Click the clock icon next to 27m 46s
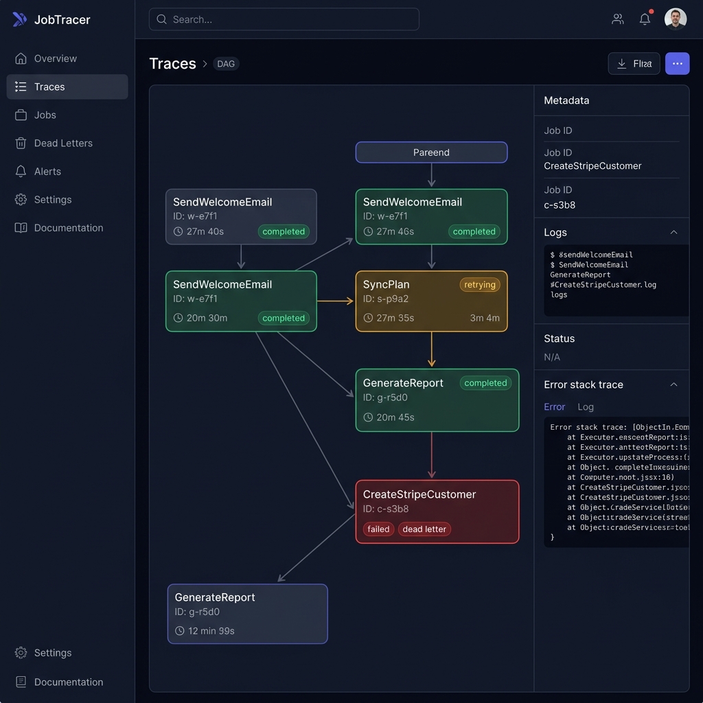This screenshot has width=703, height=703. coord(368,231)
